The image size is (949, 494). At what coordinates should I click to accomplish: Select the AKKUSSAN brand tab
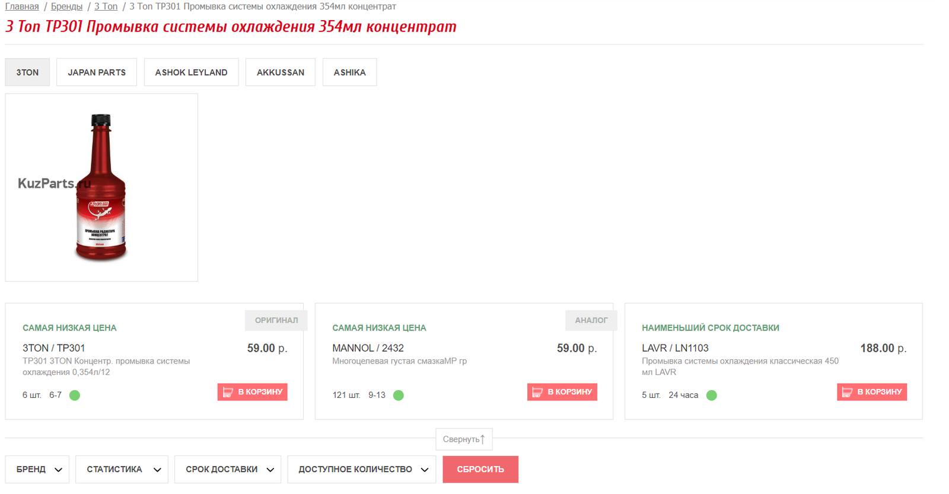[281, 72]
